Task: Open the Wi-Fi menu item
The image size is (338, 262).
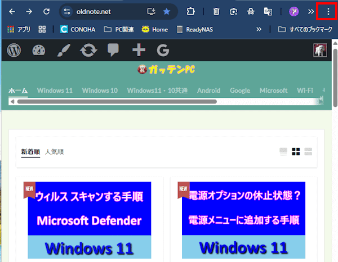Action: (305, 91)
